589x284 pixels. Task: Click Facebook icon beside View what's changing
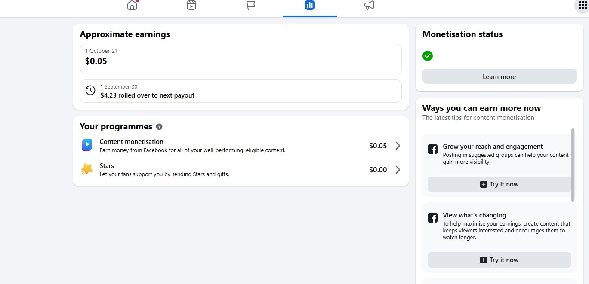(x=433, y=218)
